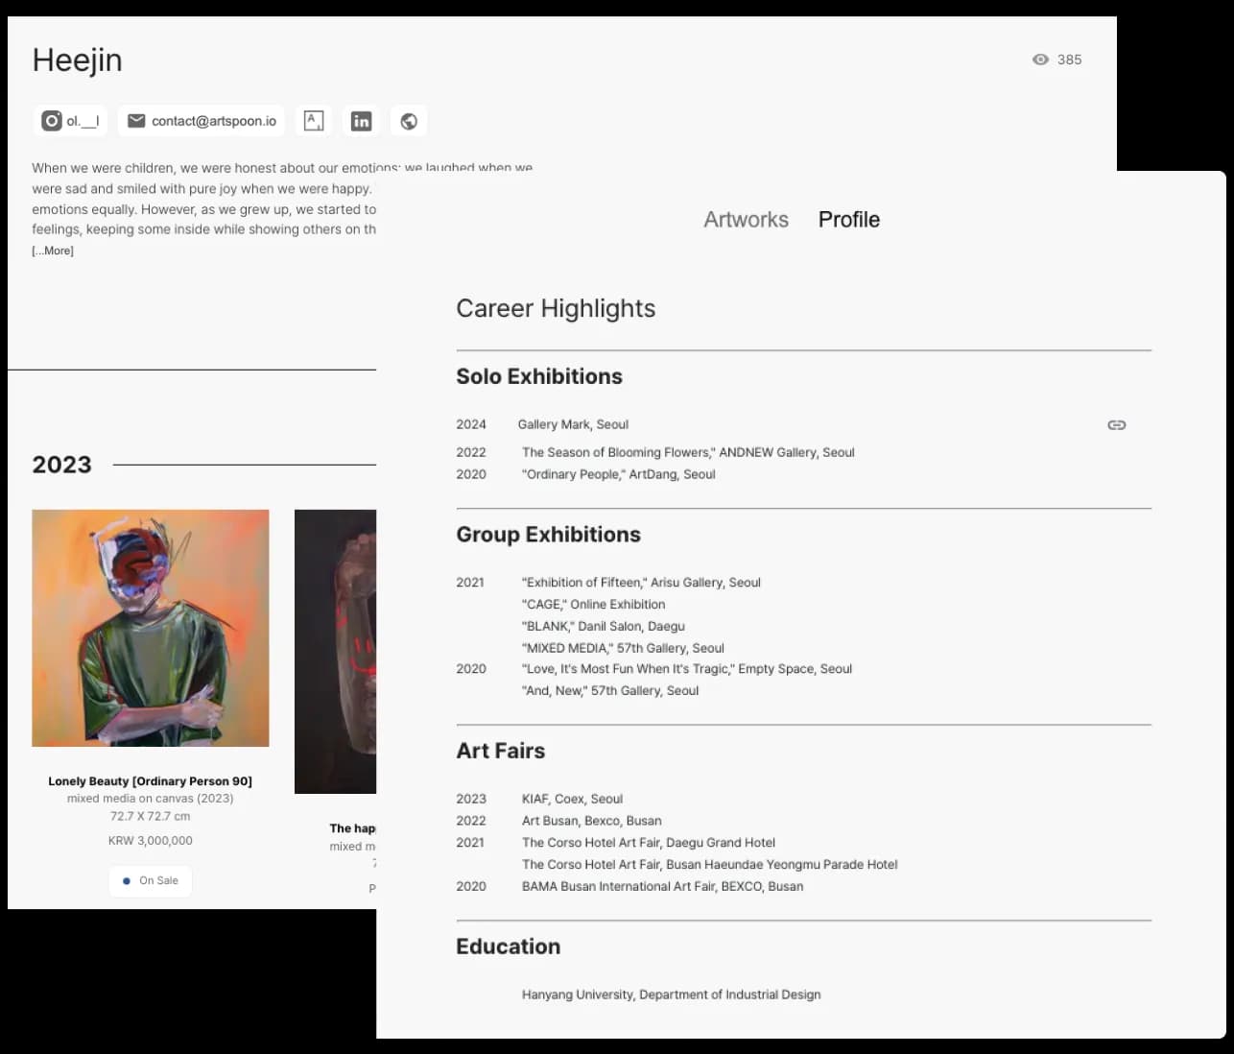This screenshot has width=1234, height=1054.
Task: Open the artist's LinkedIn page
Action: click(x=361, y=121)
